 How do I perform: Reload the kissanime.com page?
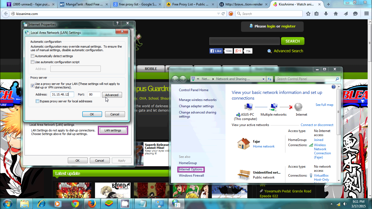[x=223, y=14]
